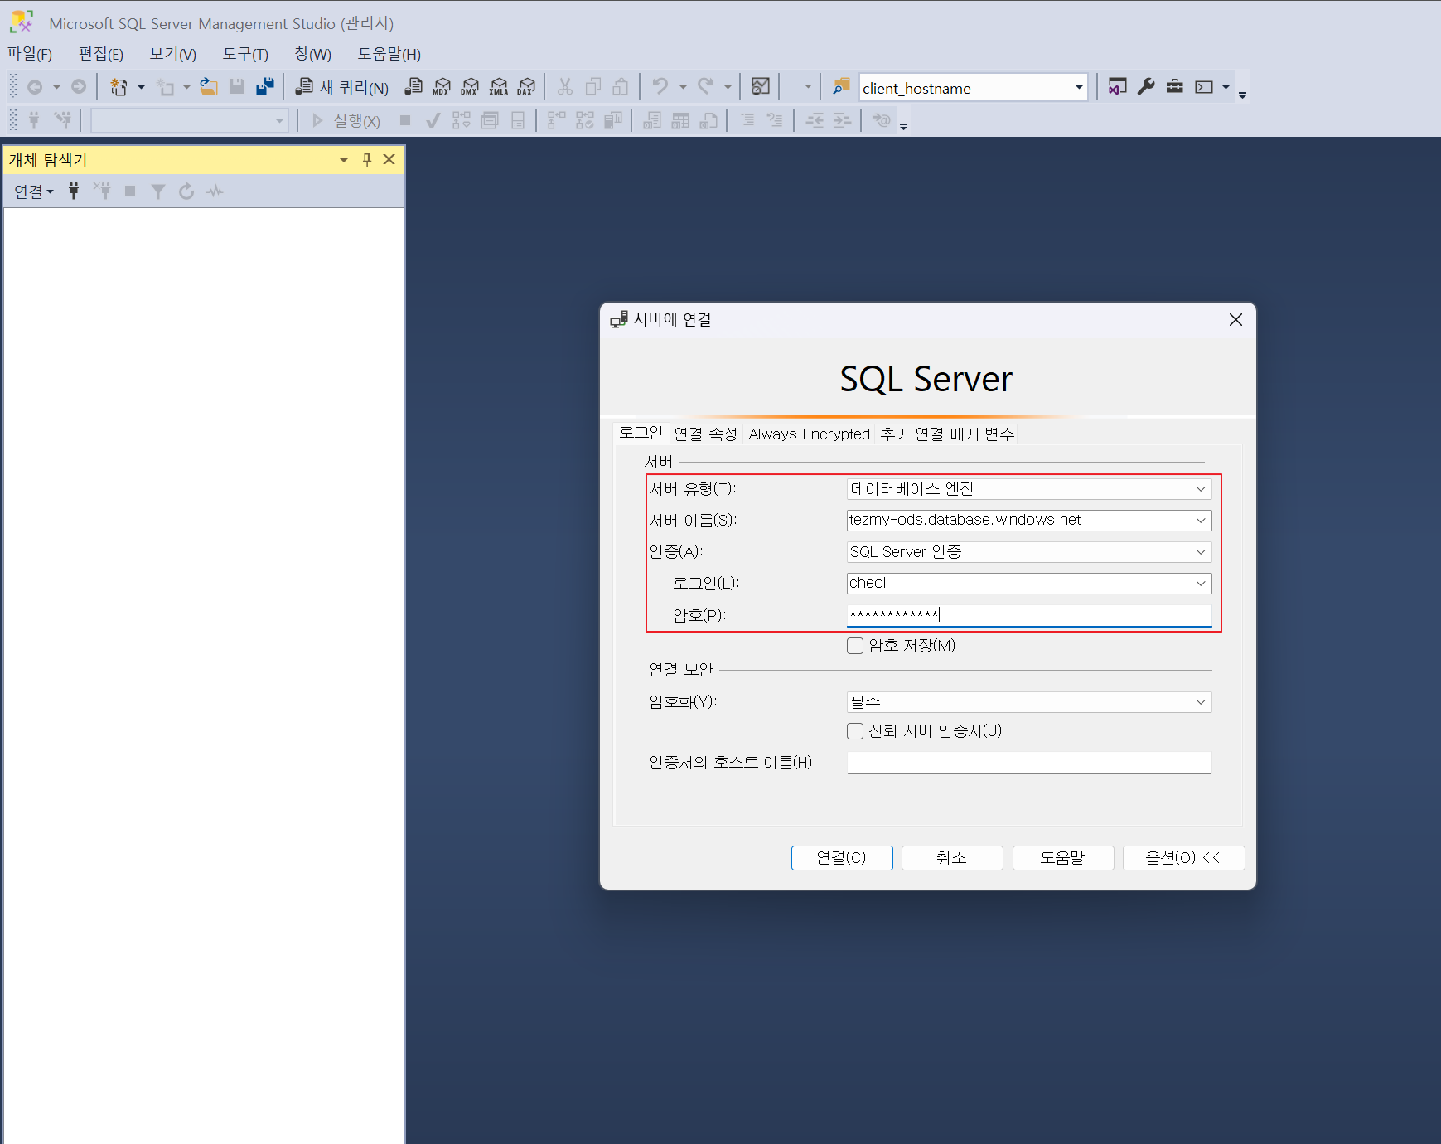Open the 도구(T) menu

pos(246,54)
